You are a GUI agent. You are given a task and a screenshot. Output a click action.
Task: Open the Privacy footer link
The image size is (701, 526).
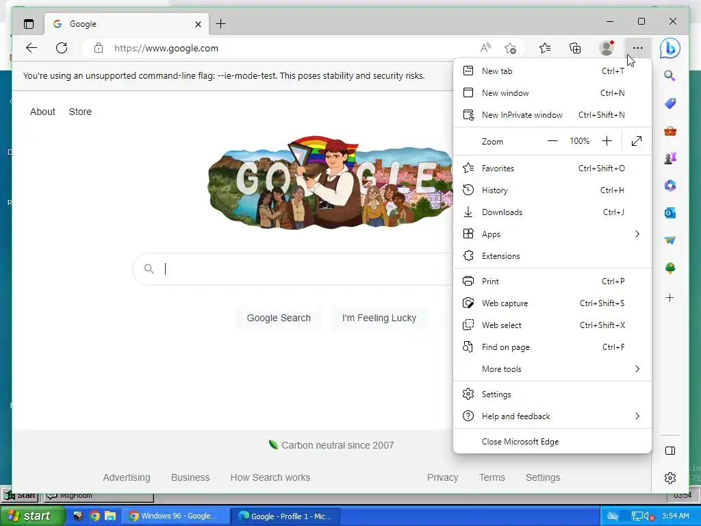click(443, 477)
